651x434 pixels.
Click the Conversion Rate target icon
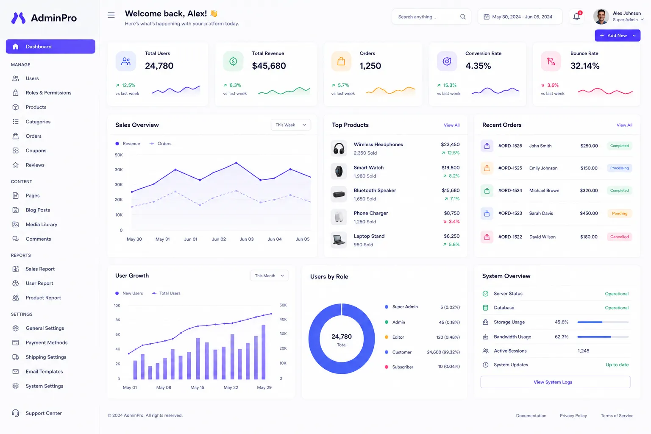tap(447, 61)
